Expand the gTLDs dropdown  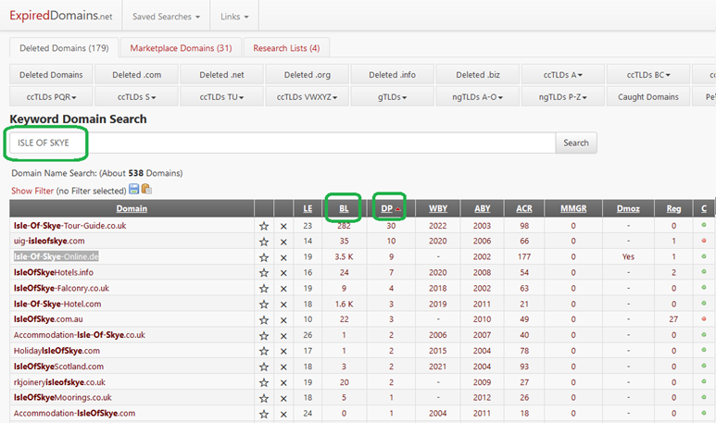point(392,97)
